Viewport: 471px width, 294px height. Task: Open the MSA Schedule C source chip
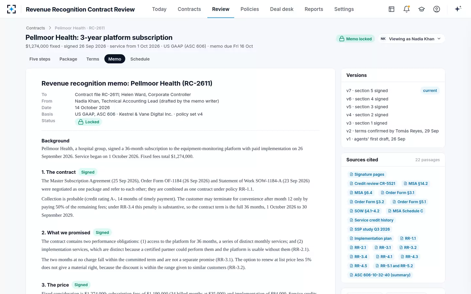click(405, 211)
